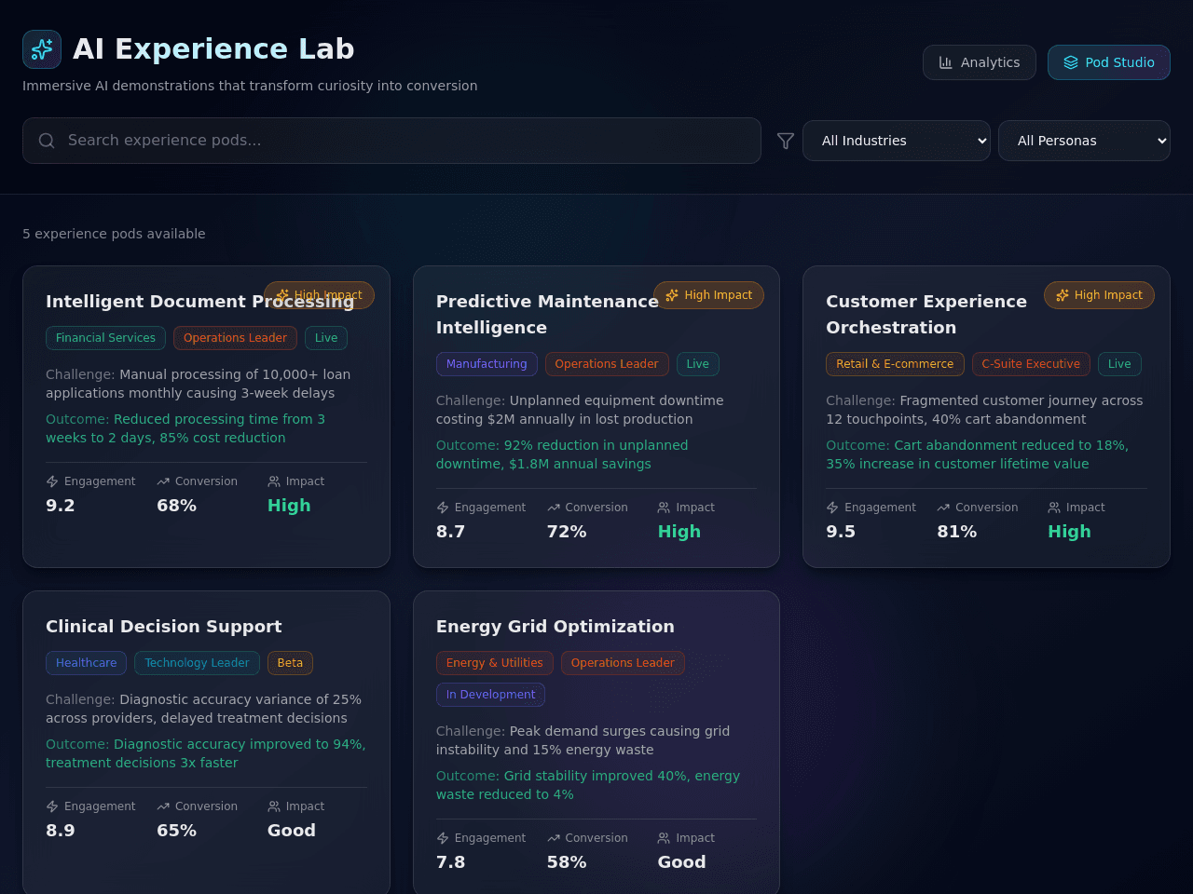Image resolution: width=1193 pixels, height=894 pixels.
Task: Click High Impact badge on Customer Experience card
Action: [x=1100, y=295]
